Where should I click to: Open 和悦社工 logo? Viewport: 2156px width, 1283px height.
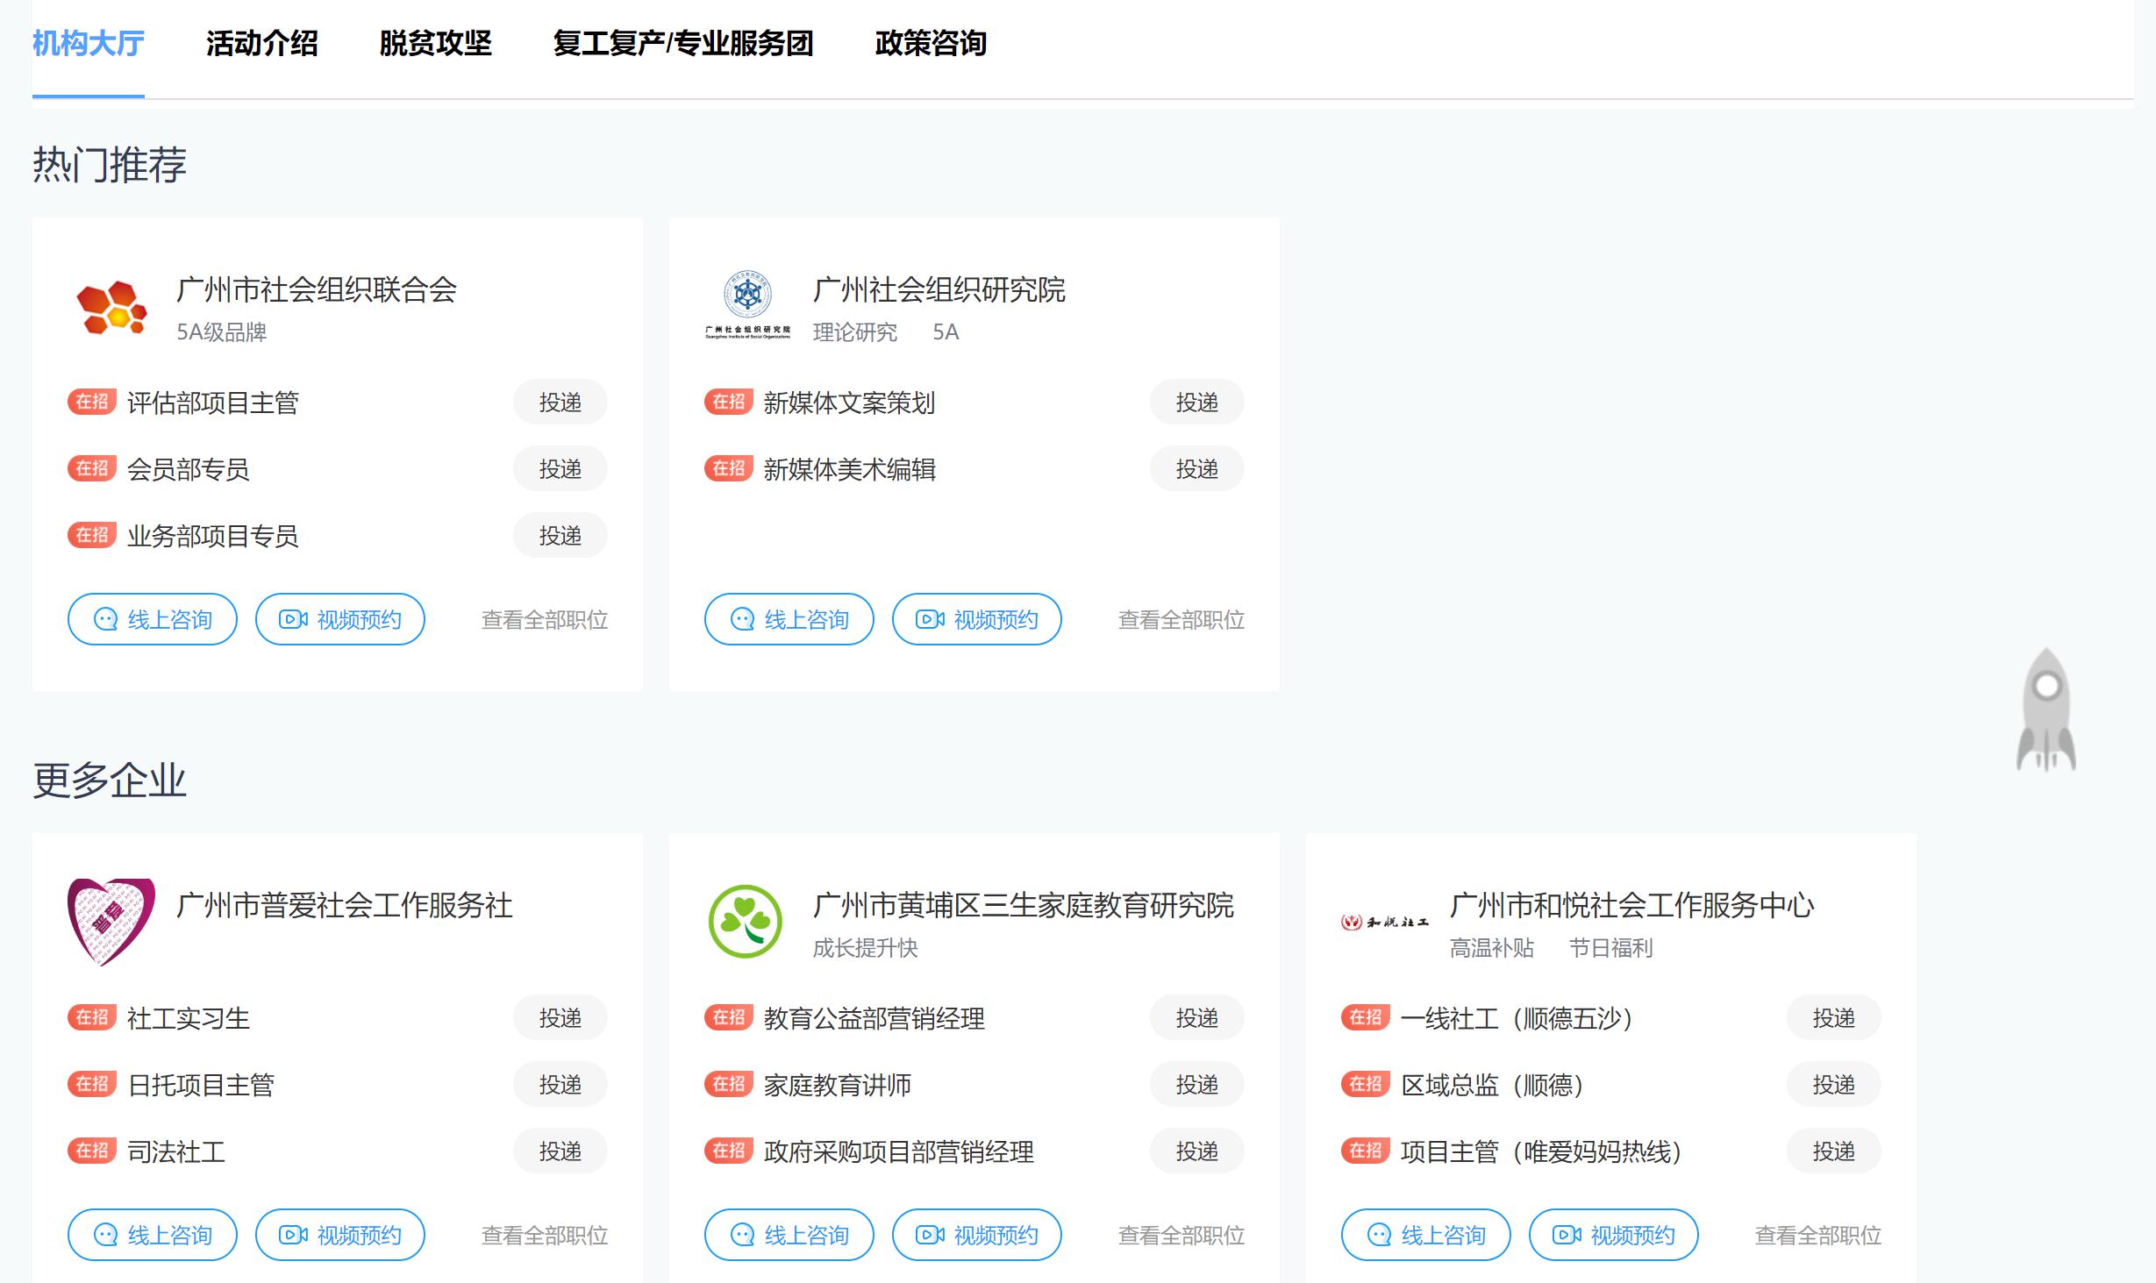(x=1384, y=922)
